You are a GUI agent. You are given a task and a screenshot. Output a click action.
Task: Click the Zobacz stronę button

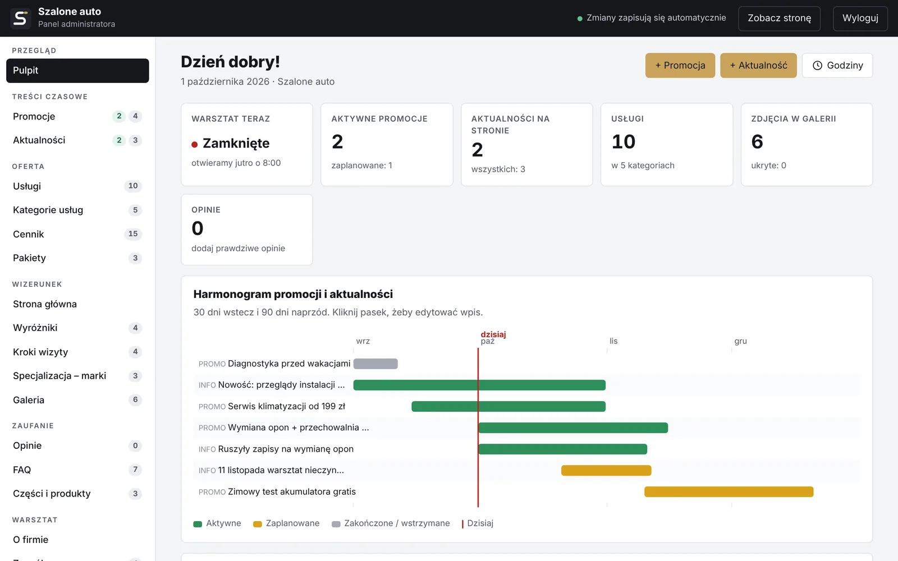(x=779, y=19)
